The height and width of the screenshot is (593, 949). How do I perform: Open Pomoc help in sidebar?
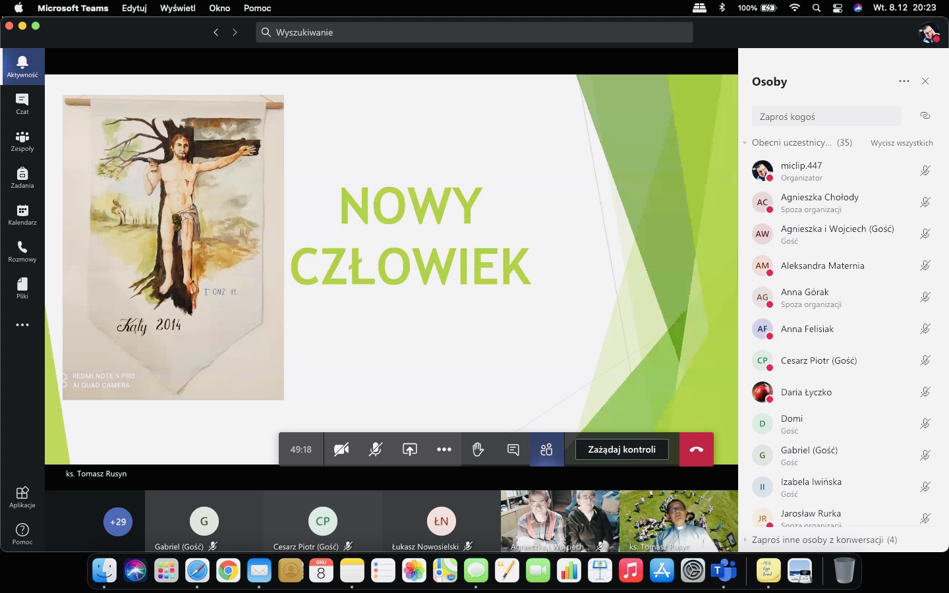pos(22,534)
